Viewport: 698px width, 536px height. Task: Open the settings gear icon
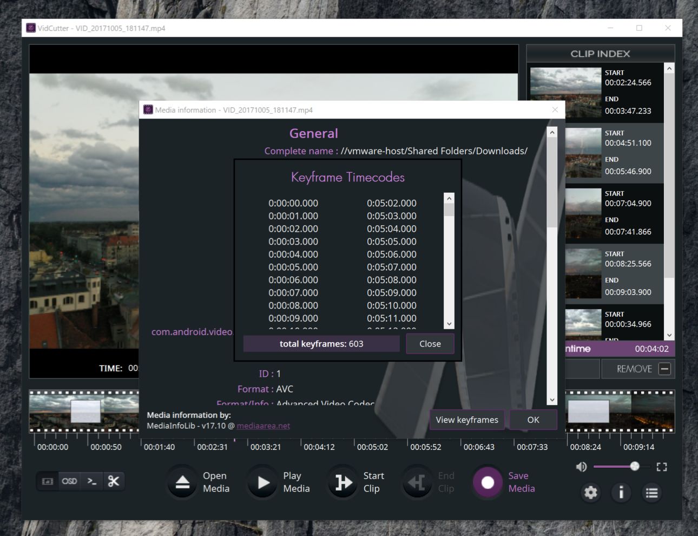coord(591,492)
